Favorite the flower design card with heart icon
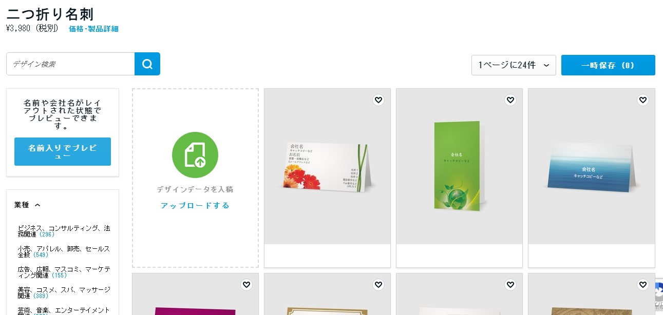This screenshot has height=315, width=663. 378,100
